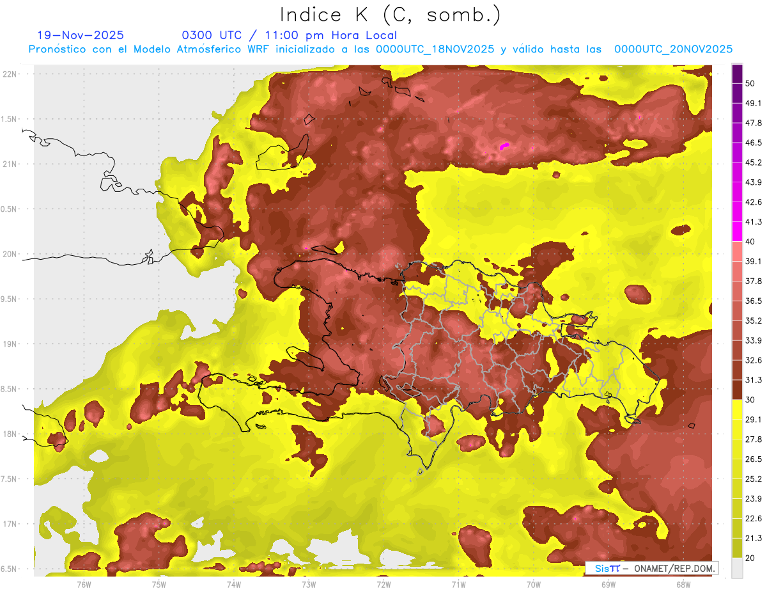Click '0300 UTC / 11:00 pm Hora Local'
Image resolution: width=767 pixels, height=593 pixels.
click(x=290, y=35)
